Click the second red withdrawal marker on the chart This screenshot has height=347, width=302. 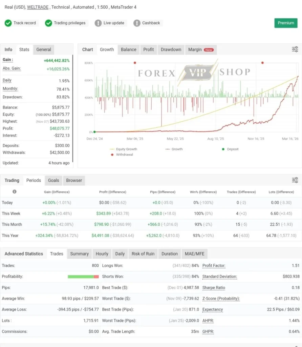(x=262, y=63)
